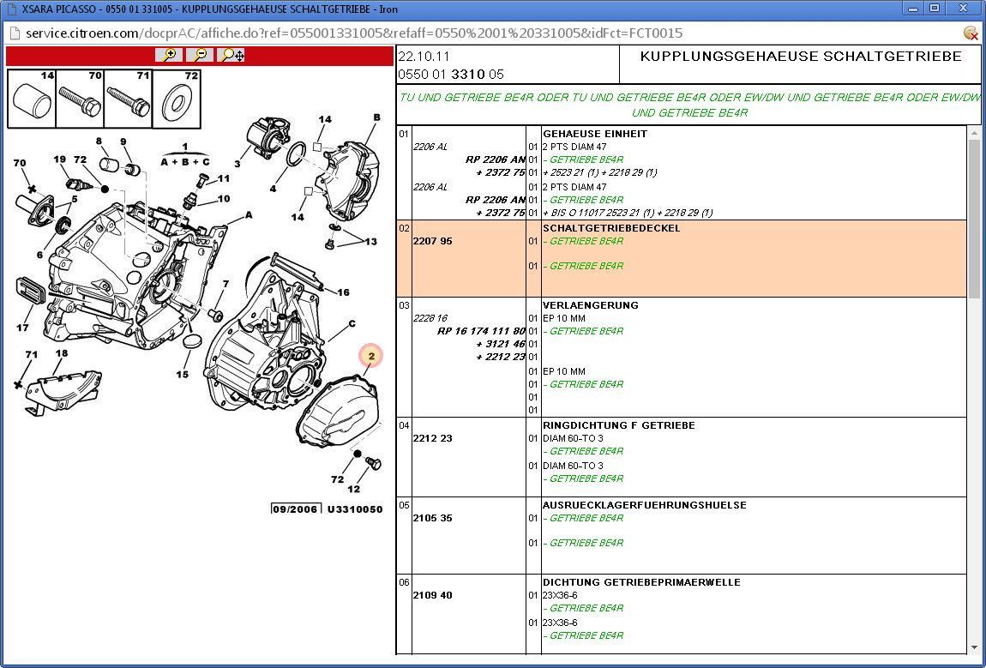This screenshot has width=986, height=668.
Task: Click the parts list vertical scrollbar thumb
Action: click(x=974, y=219)
